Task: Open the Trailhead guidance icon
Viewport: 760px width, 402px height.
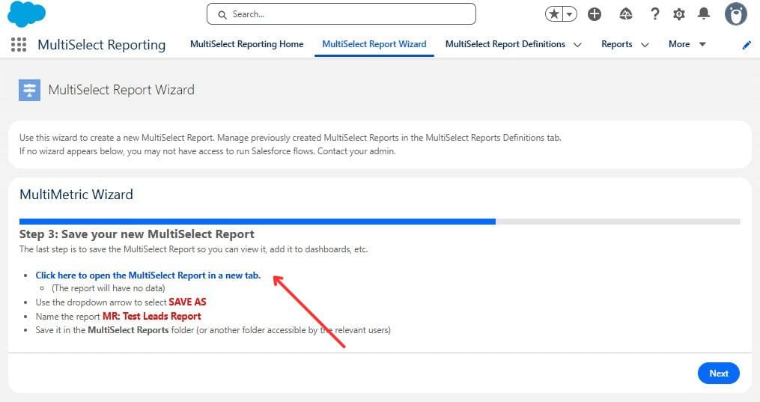Action: [626, 14]
